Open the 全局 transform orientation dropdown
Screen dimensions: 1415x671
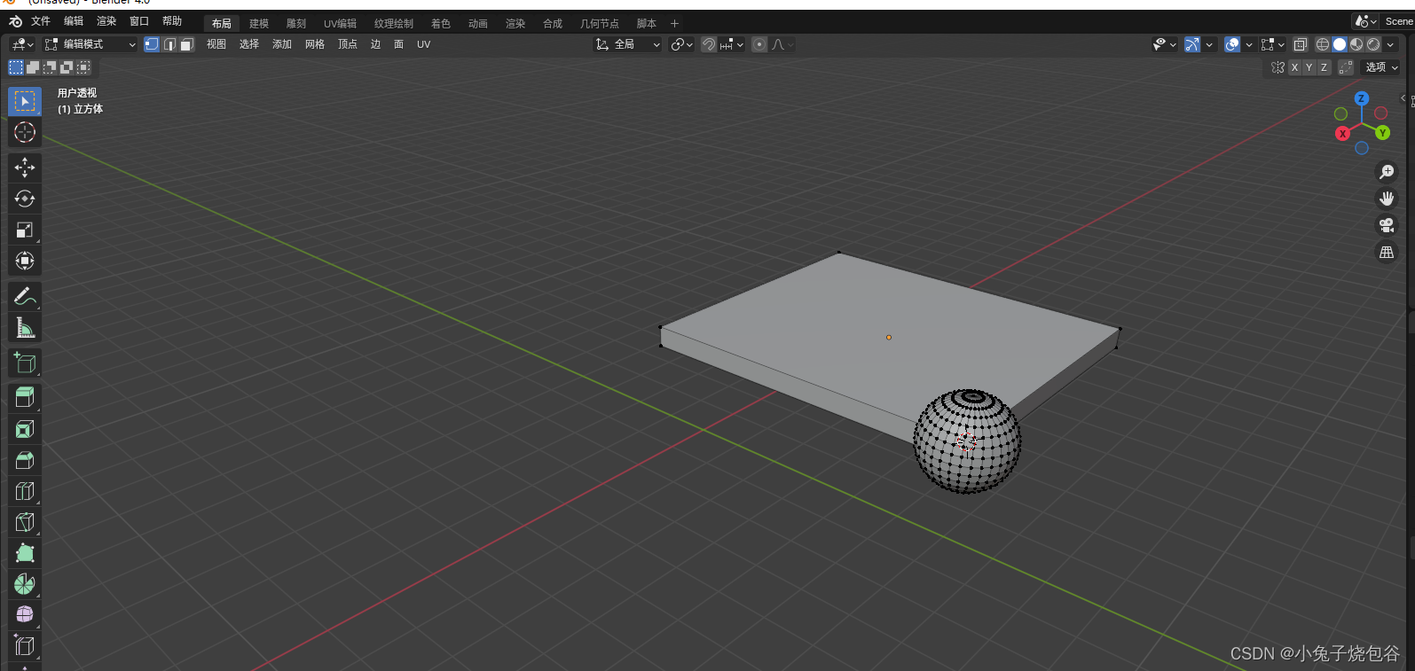628,44
